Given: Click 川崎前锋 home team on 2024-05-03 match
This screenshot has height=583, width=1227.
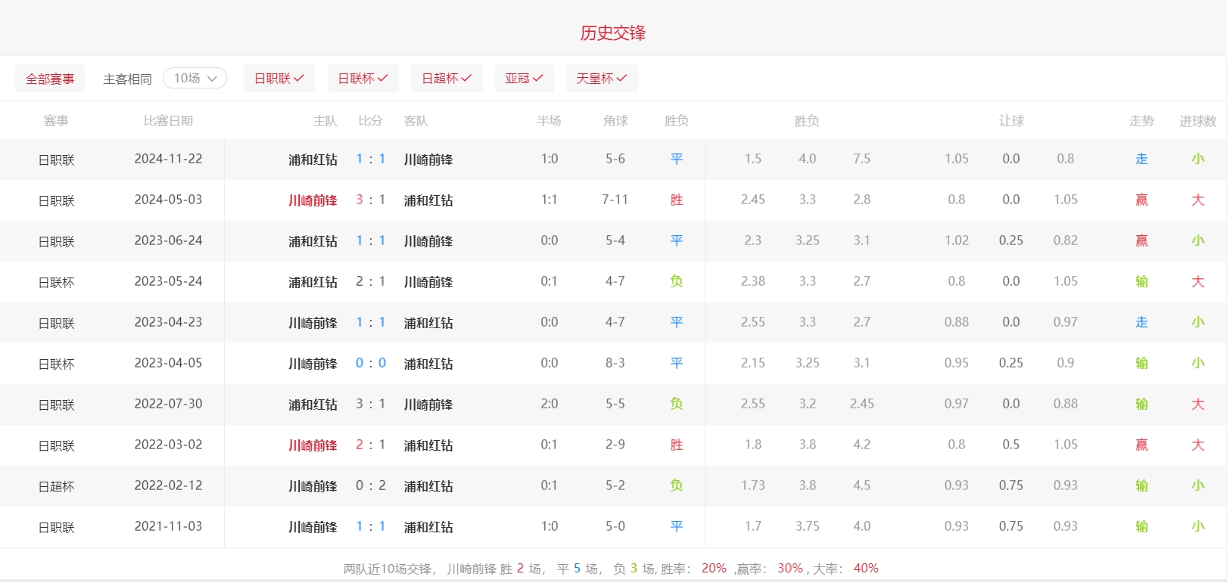Looking at the screenshot, I should tap(313, 200).
